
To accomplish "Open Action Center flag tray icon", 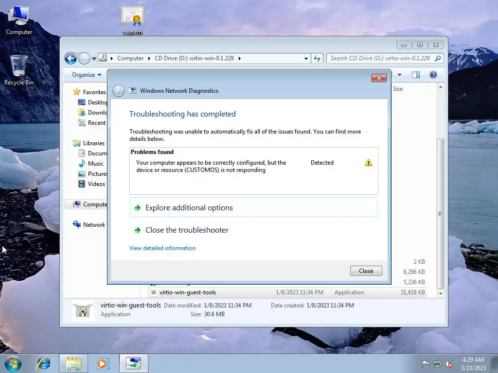I will (425, 364).
